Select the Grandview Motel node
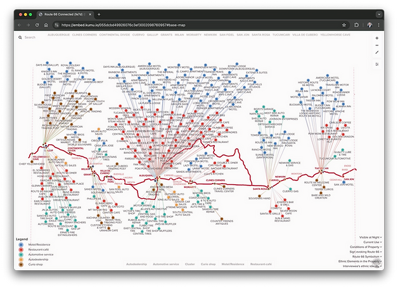This screenshot has width=398, height=288. 205,65
